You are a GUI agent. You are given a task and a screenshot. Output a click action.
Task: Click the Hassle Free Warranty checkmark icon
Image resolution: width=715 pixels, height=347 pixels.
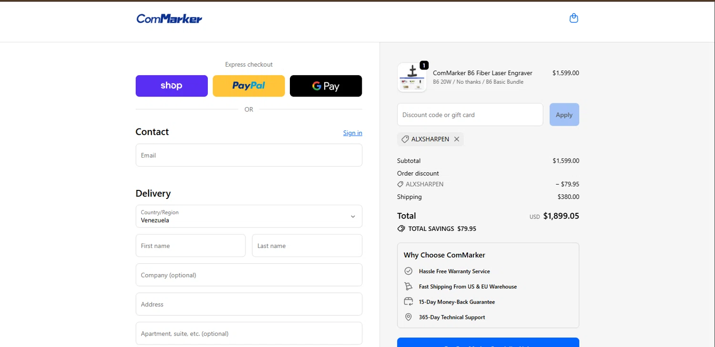[x=409, y=271]
